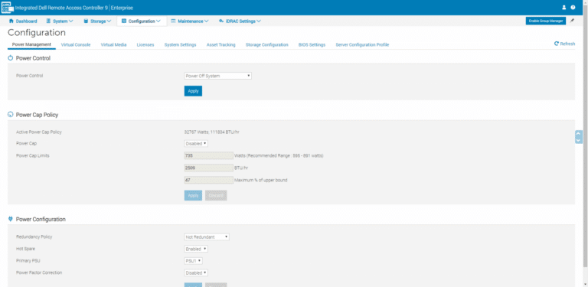
Task: Click the Power Control section power icon
Action: tap(11, 58)
